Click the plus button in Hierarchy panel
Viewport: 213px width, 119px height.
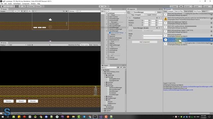103,11
